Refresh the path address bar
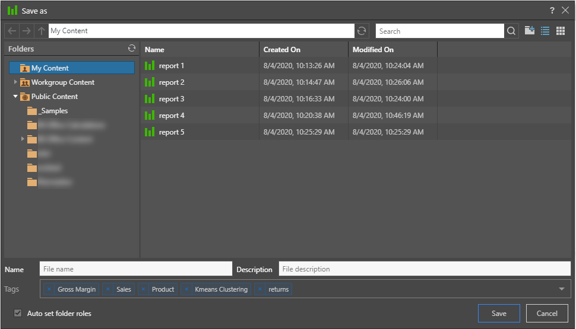This screenshot has width=576, height=329. [x=362, y=31]
